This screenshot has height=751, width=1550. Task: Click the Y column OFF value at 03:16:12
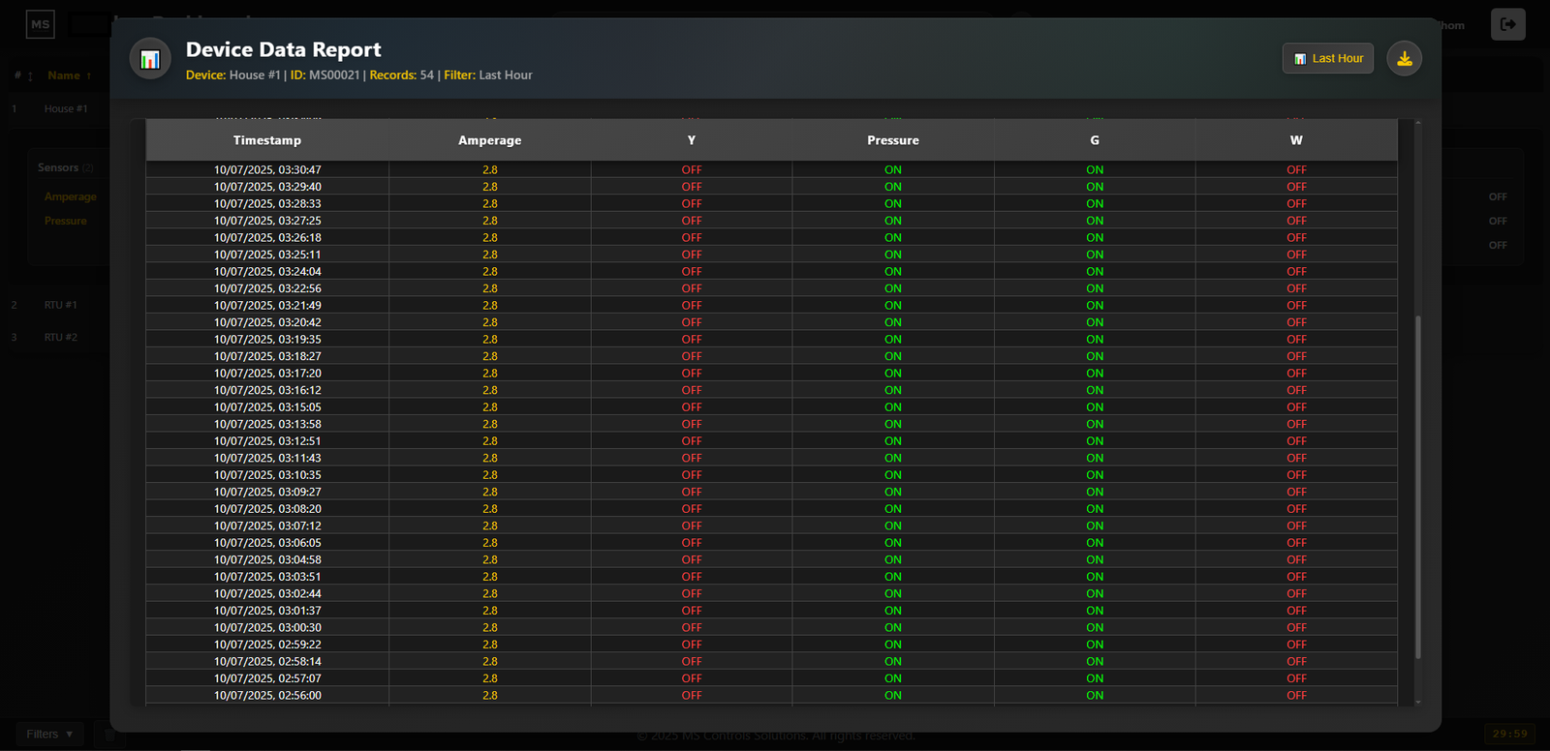692,390
